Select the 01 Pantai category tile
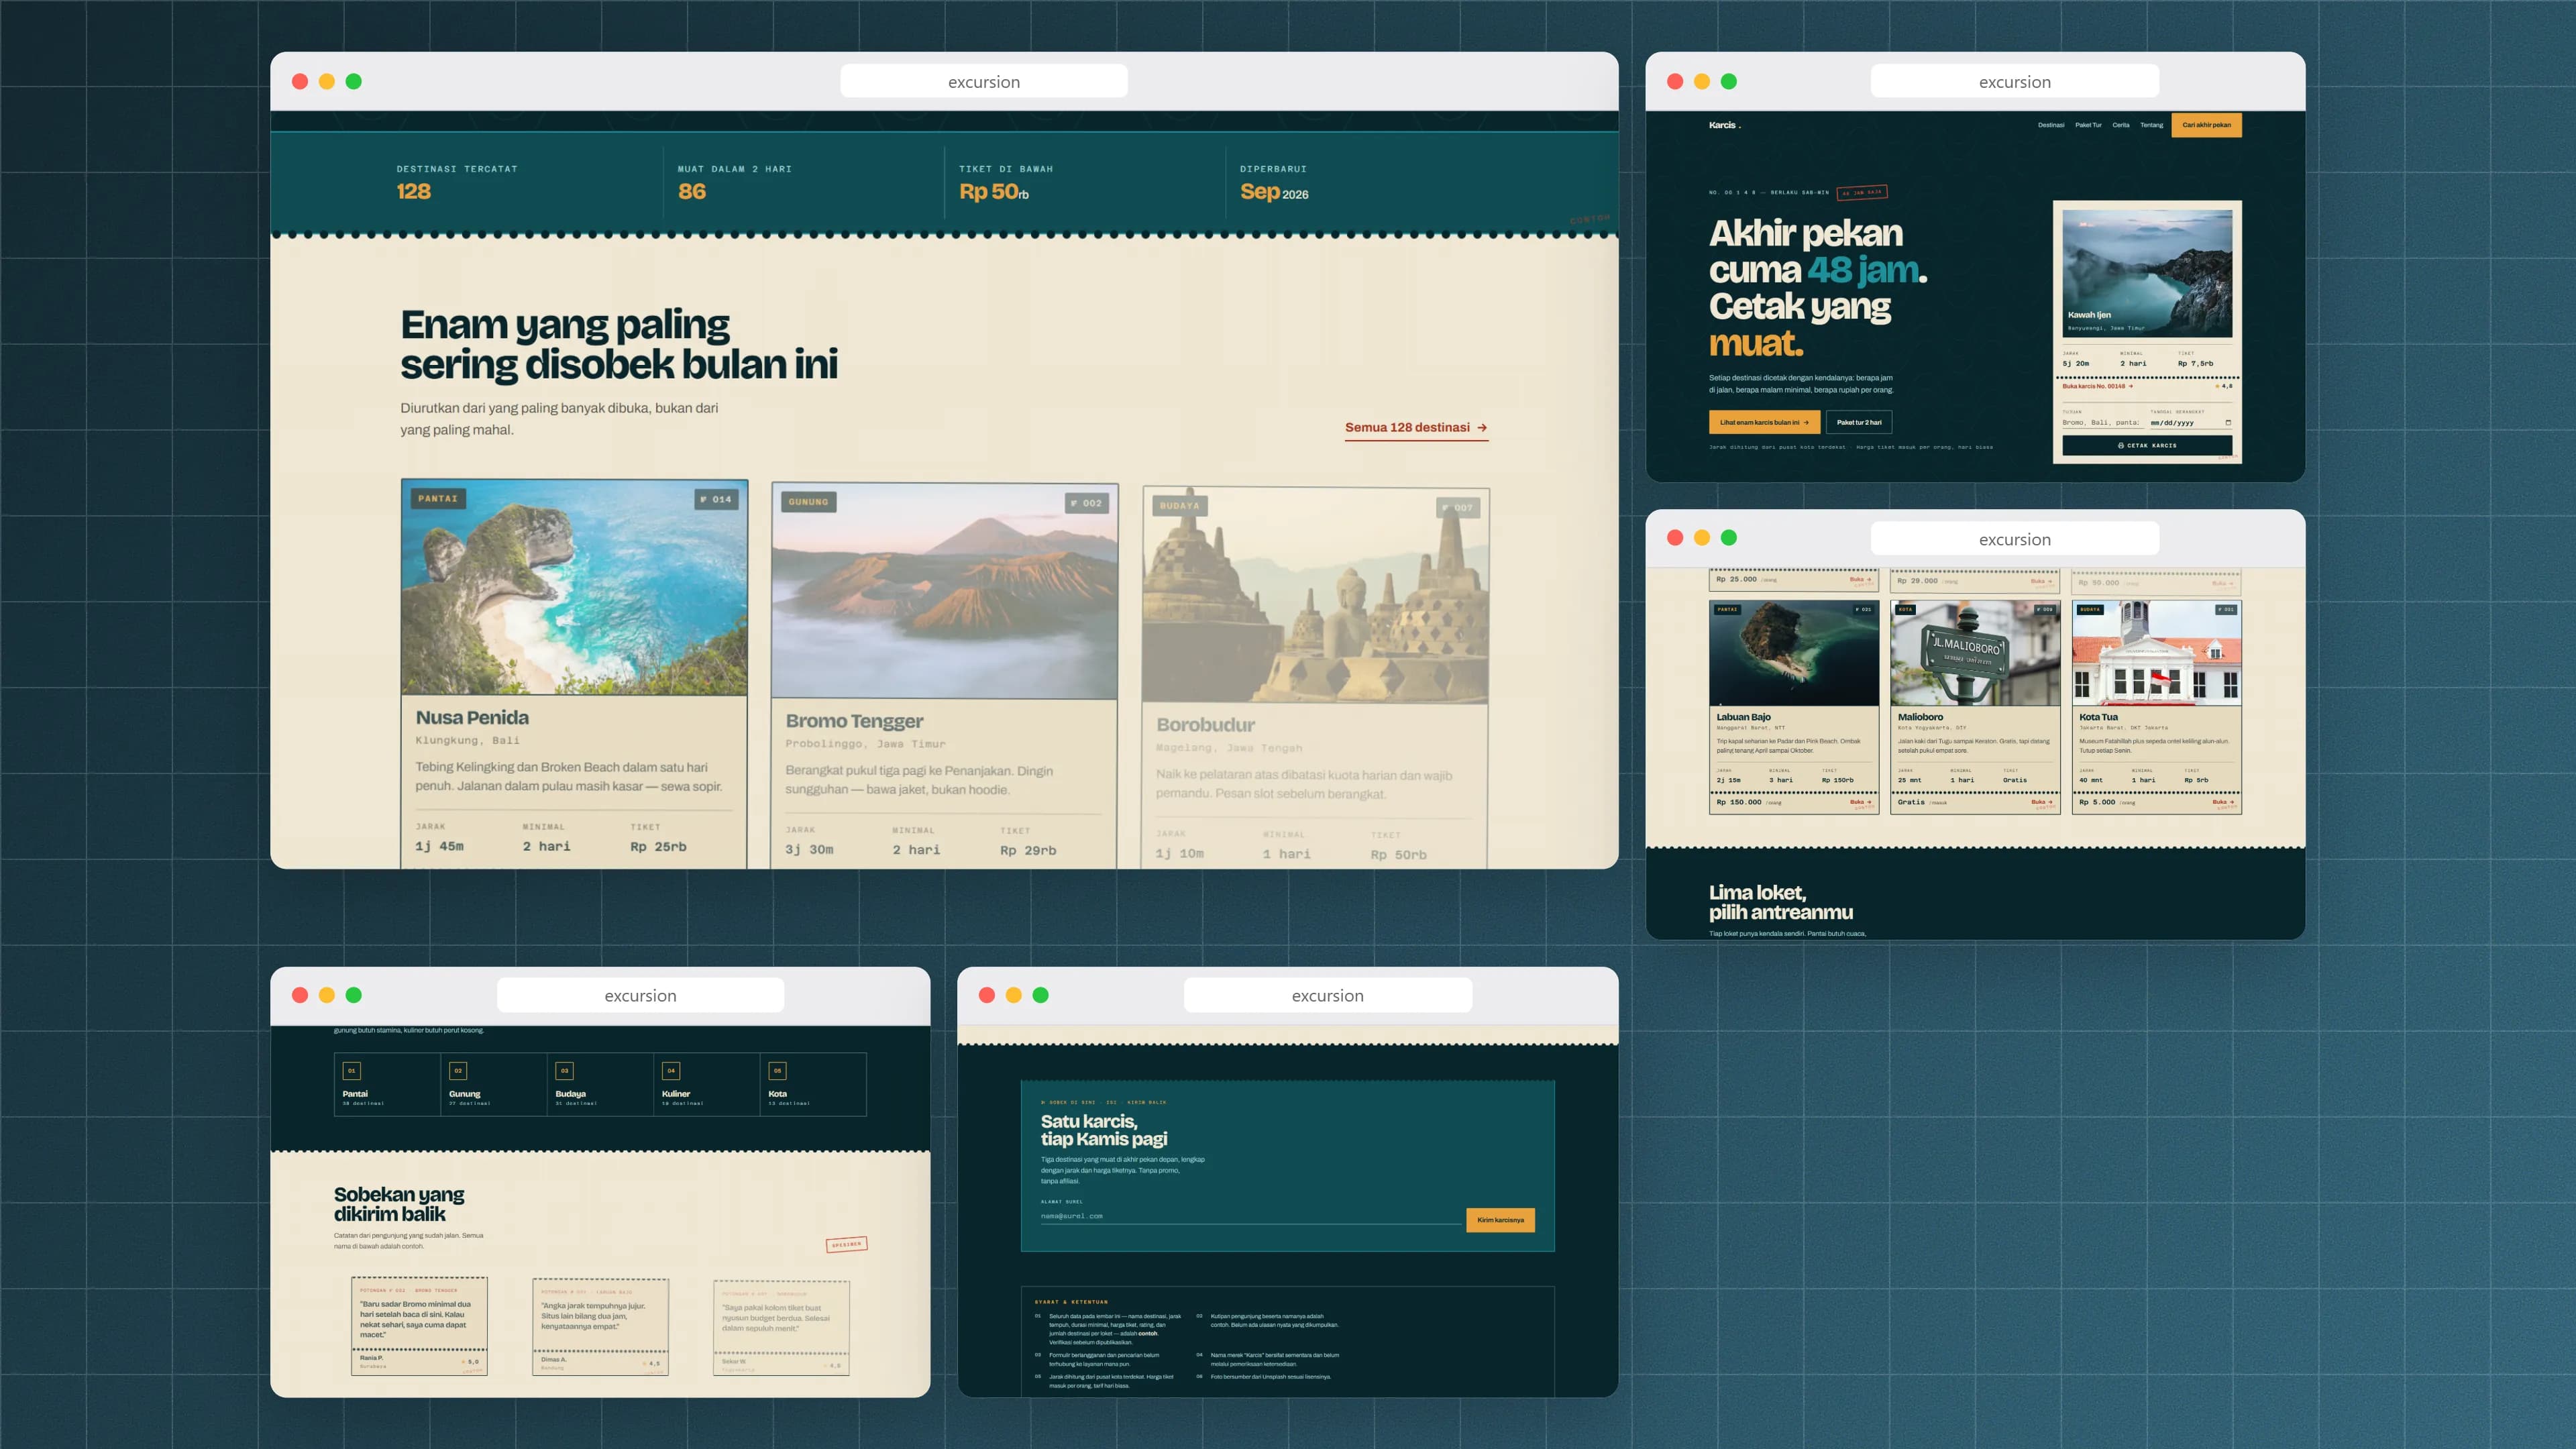 387,1084
